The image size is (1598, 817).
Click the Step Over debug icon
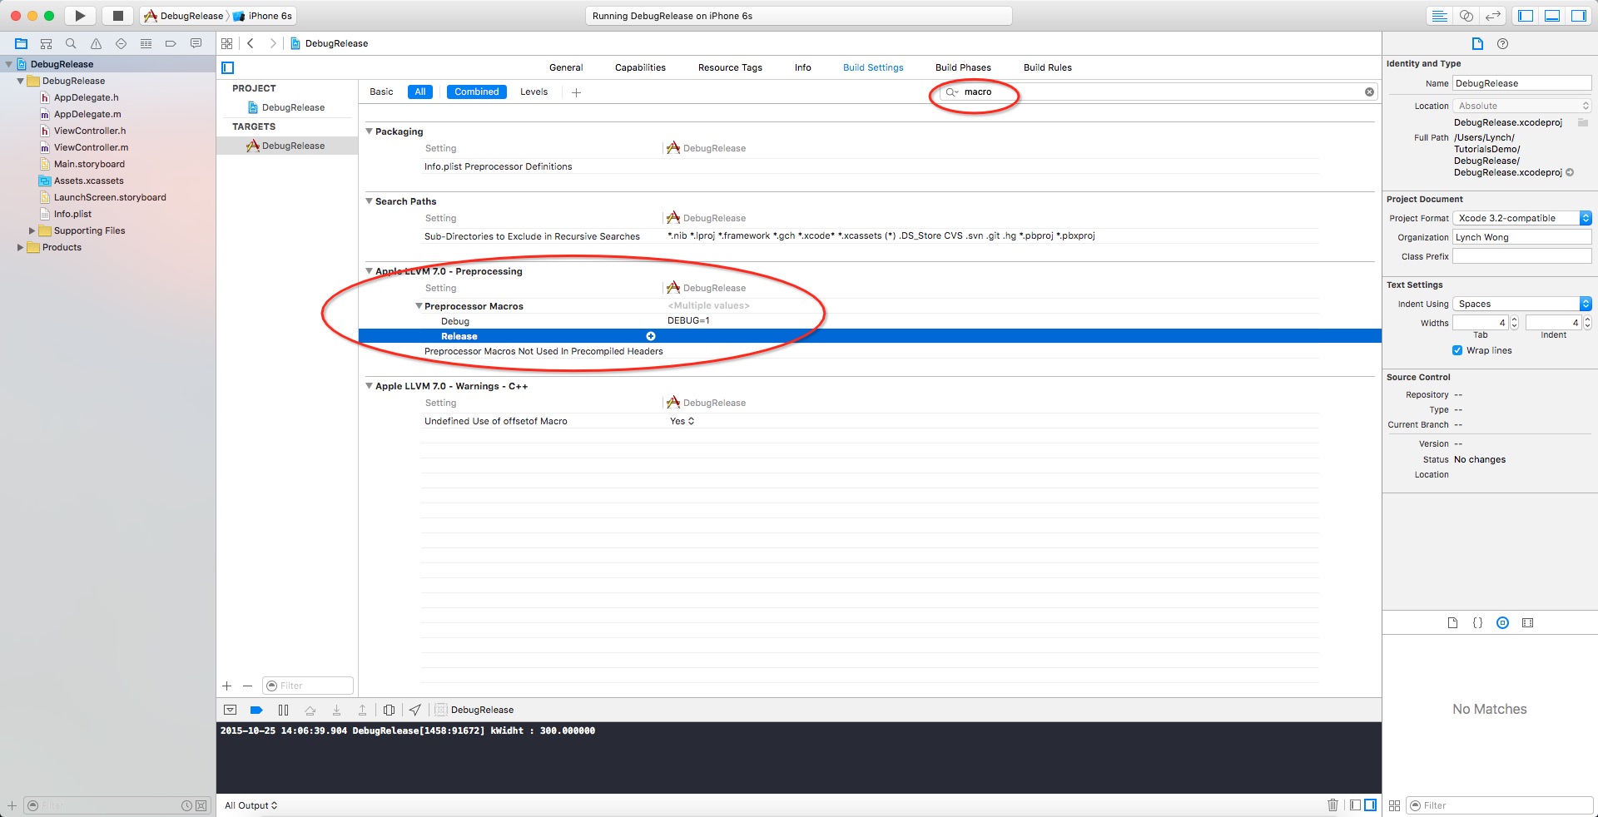click(x=310, y=710)
